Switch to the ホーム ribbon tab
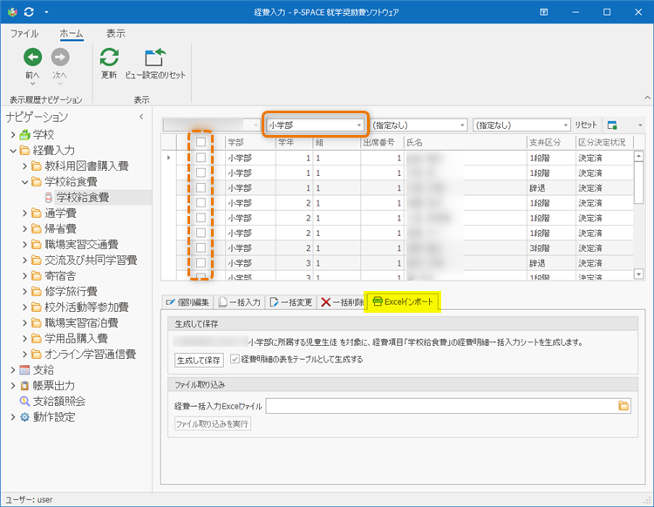This screenshot has width=654, height=507. point(72,33)
